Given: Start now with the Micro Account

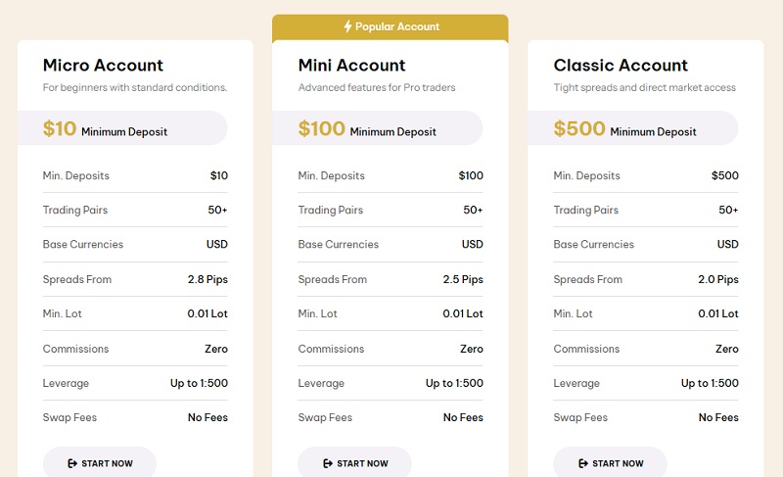Looking at the screenshot, I should tap(100, 463).
